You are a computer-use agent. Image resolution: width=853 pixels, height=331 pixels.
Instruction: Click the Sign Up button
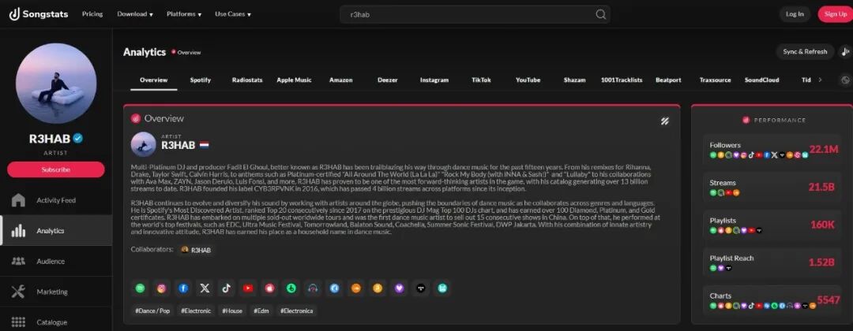click(x=835, y=14)
